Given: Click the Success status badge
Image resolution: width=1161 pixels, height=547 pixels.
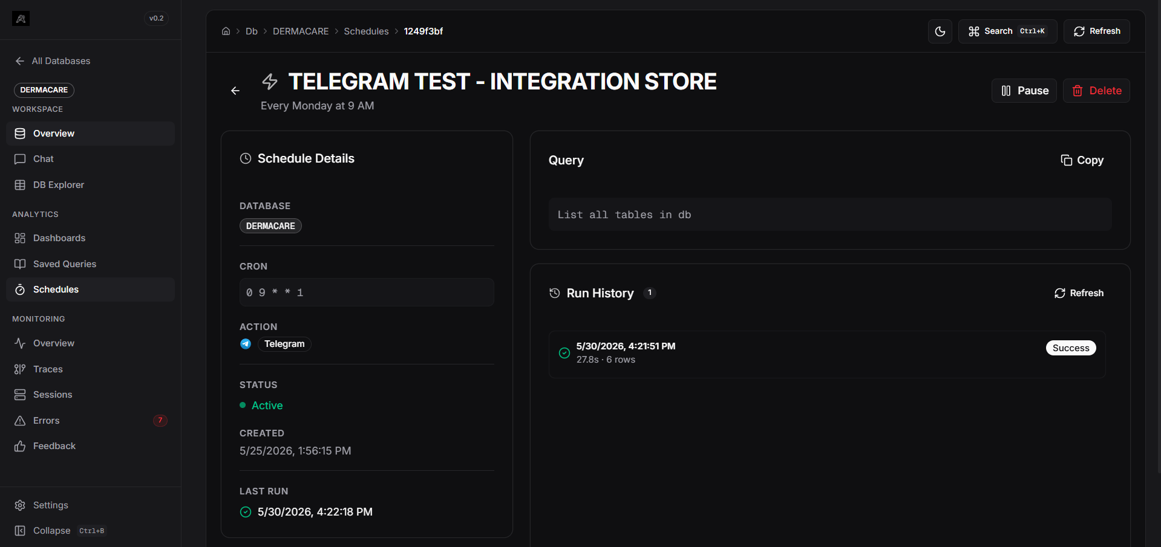Looking at the screenshot, I should 1071,348.
